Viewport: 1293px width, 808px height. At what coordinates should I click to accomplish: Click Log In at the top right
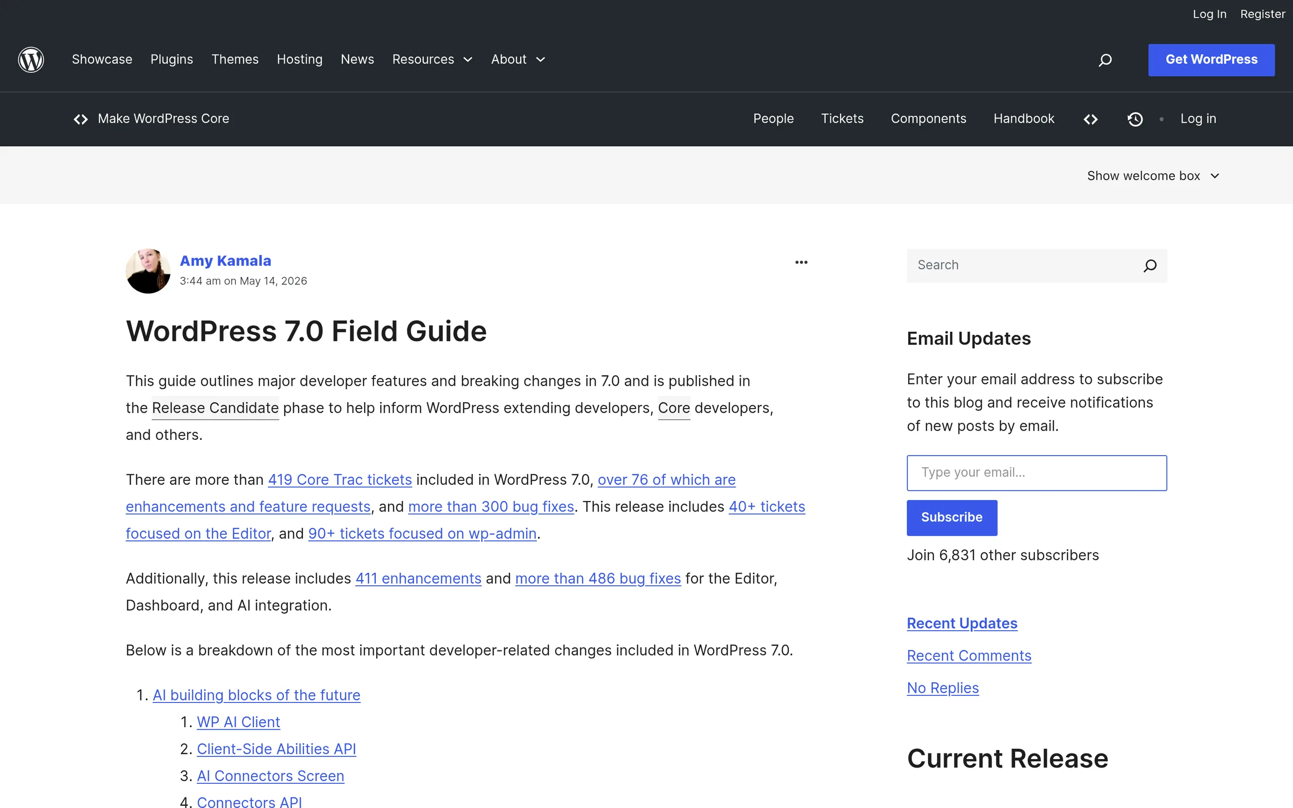1209,15
